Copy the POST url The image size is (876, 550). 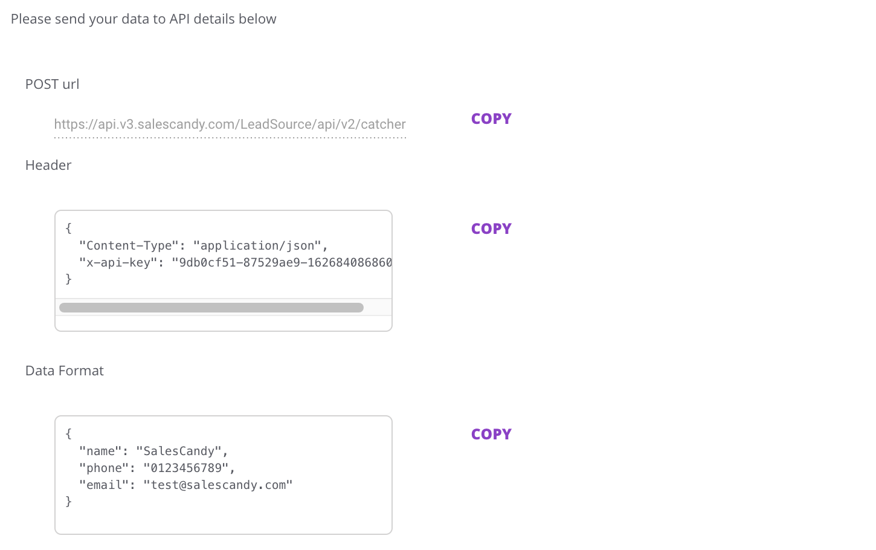click(x=491, y=119)
